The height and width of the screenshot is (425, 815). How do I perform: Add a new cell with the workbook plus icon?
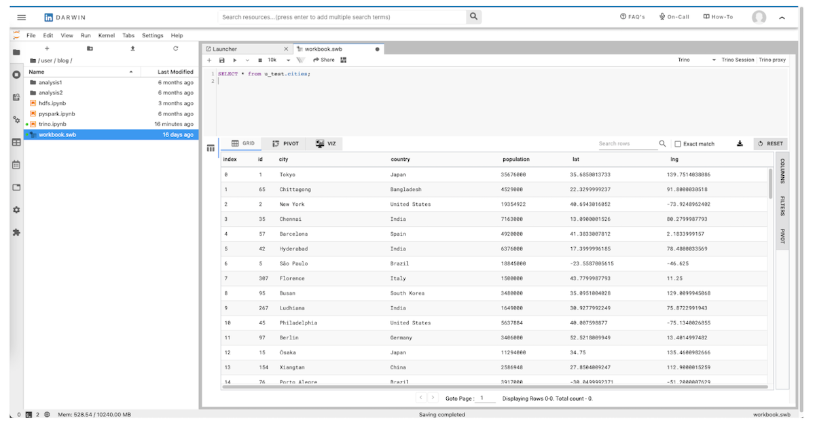click(210, 60)
